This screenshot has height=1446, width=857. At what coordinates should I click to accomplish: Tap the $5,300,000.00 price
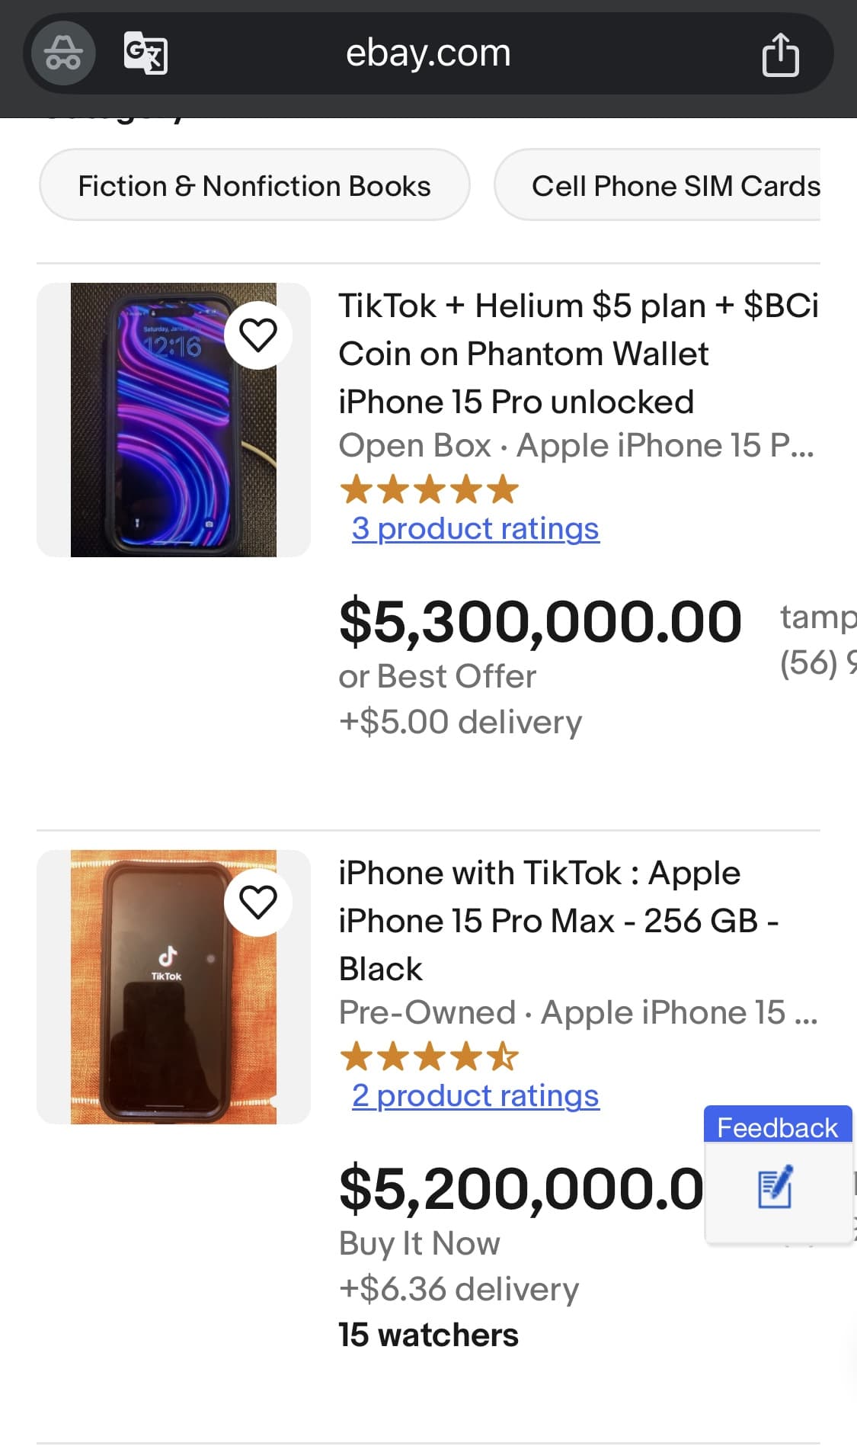coord(540,622)
